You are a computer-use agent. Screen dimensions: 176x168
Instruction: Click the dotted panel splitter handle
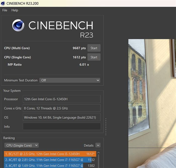click(106, 127)
